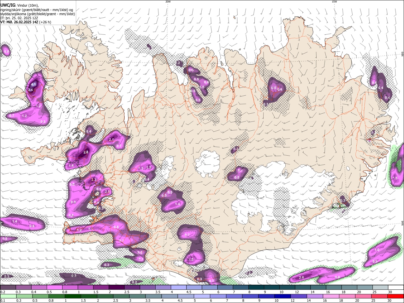Click the '1.0' precipitation value off the southeast coast
The image size is (404, 303).
pyautogui.click(x=377, y=250)
